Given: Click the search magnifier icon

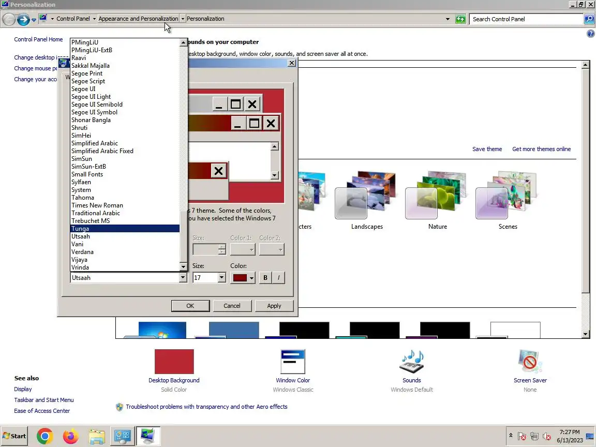Looking at the screenshot, I should click(589, 19).
